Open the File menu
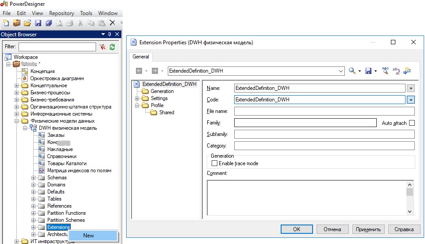 pyautogui.click(x=7, y=13)
